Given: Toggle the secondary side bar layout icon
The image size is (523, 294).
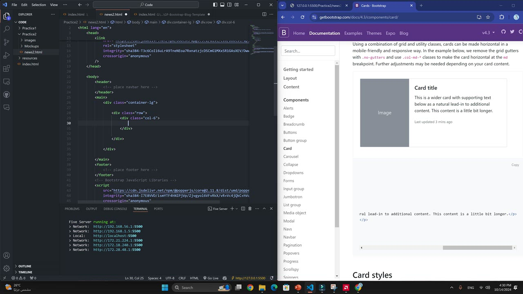Looking at the screenshot, I should (x=230, y=5).
